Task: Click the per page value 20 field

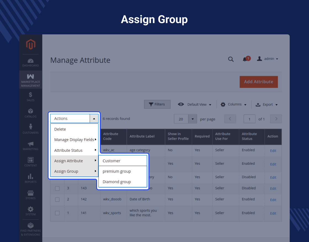Action: 181,119
